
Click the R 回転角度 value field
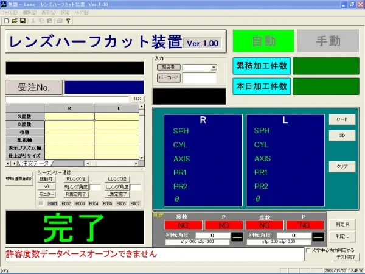212,236
